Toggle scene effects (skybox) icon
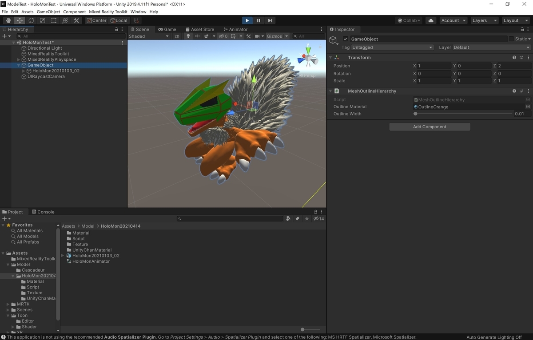Screen dimensions: 533x340 (207, 36)
